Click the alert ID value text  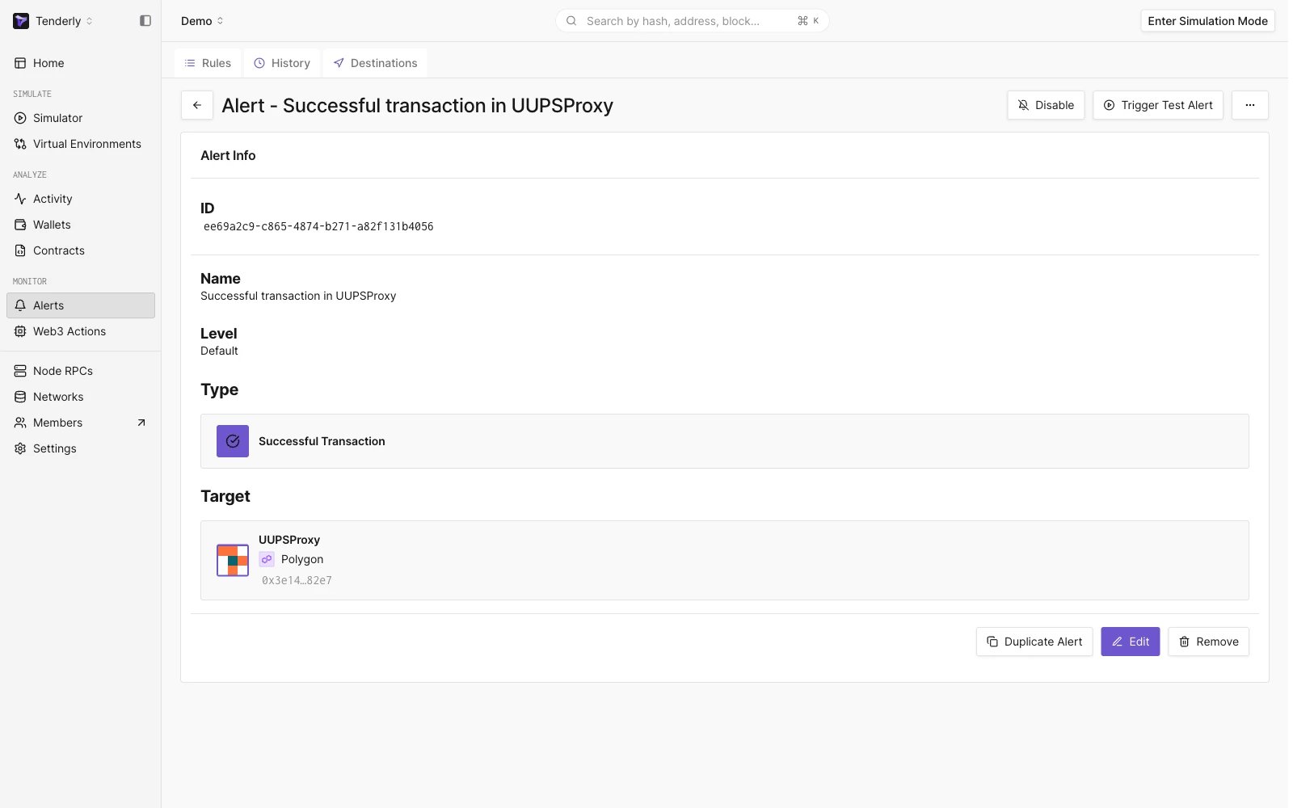pos(318,227)
